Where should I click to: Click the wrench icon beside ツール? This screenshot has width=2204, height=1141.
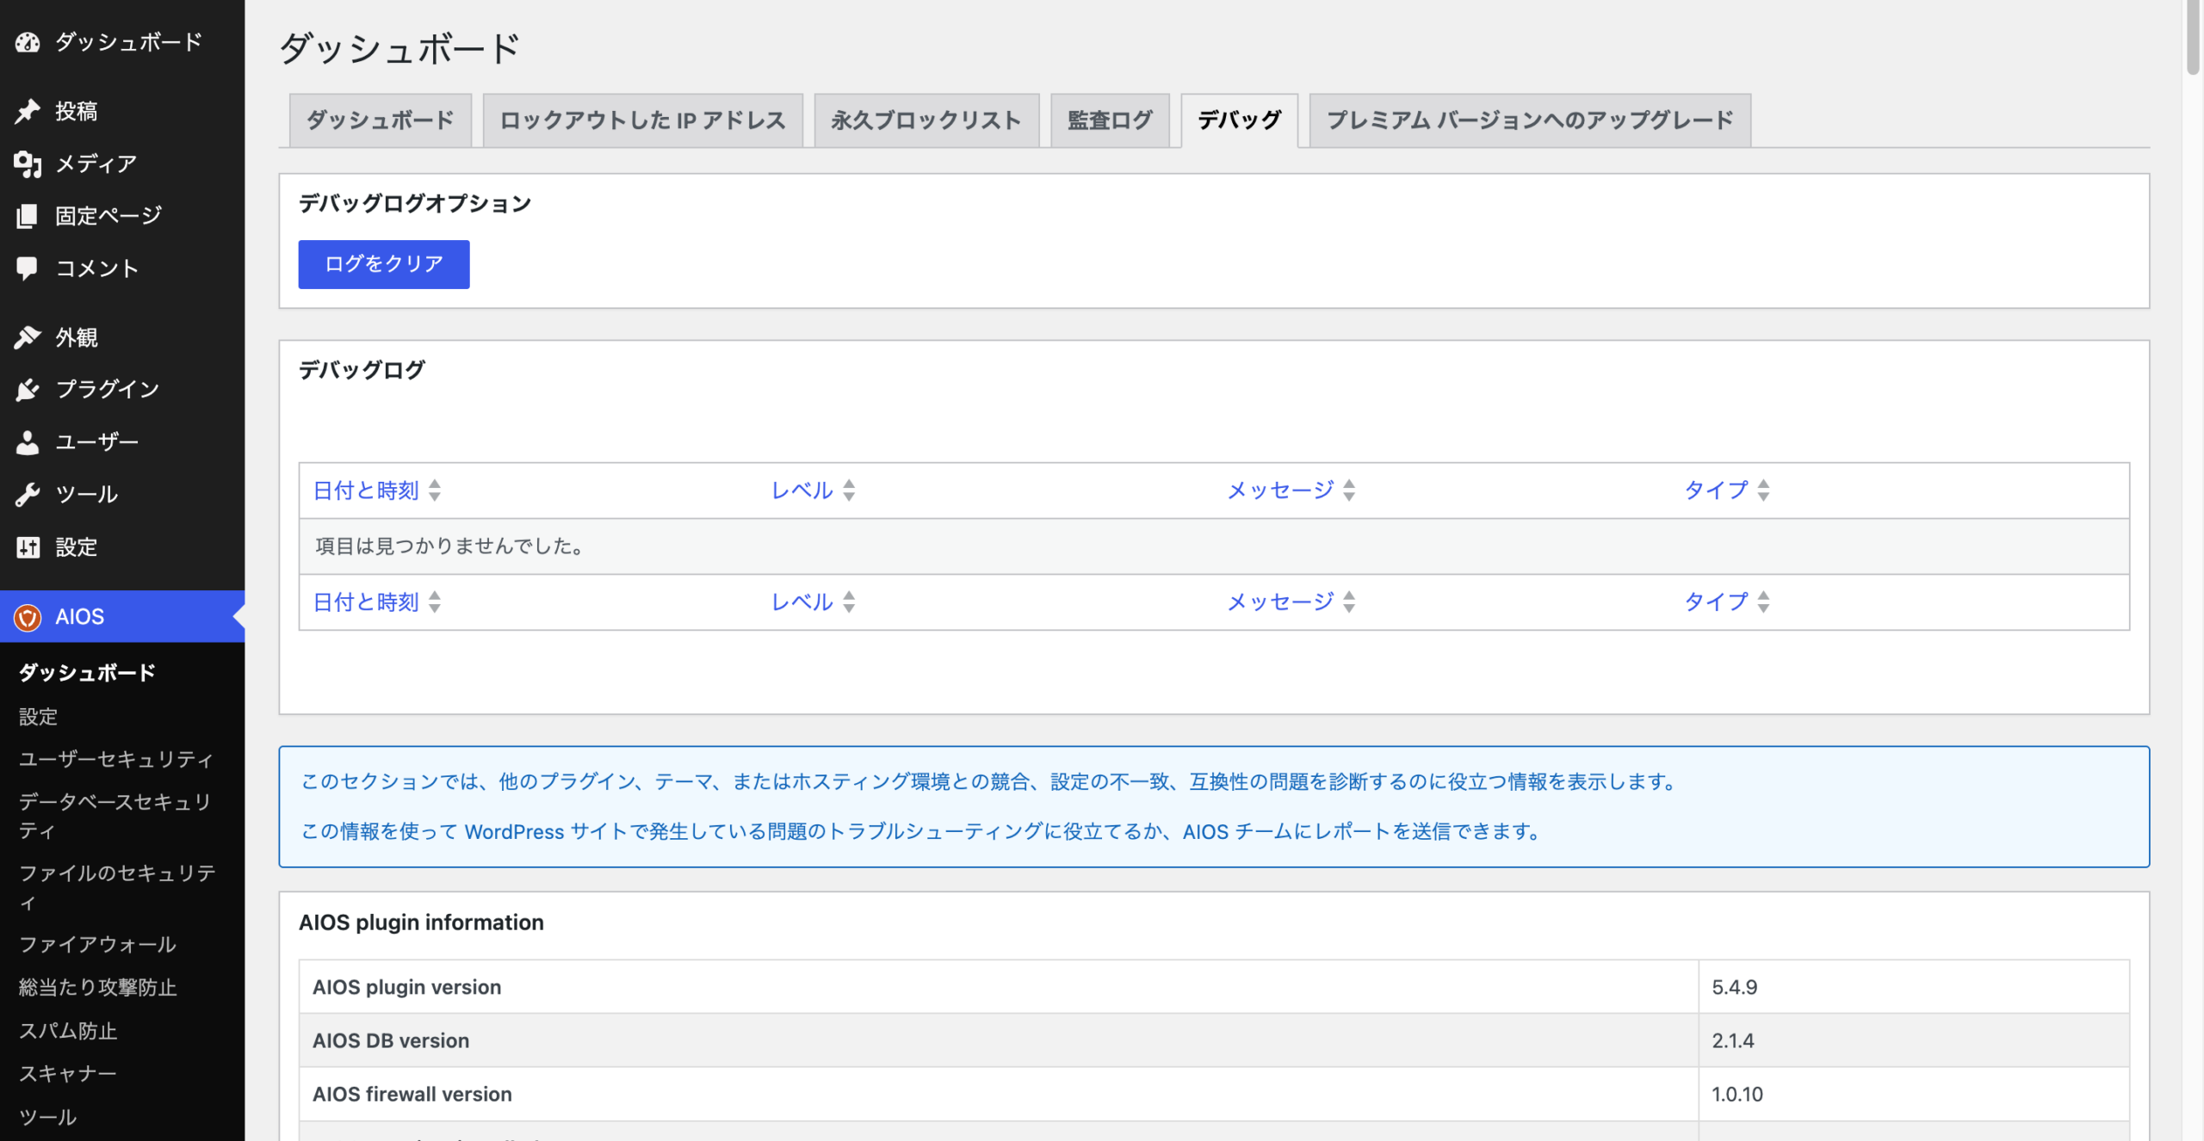point(28,495)
